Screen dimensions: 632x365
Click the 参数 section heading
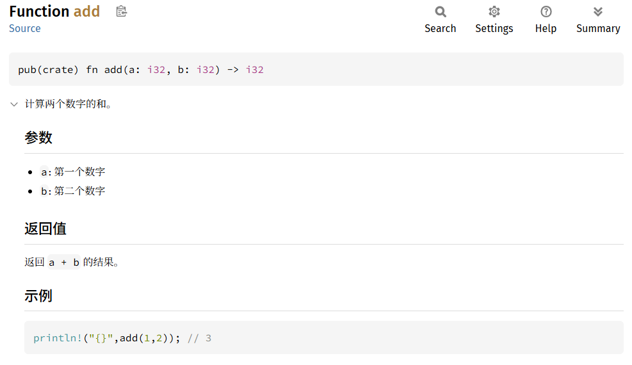pos(38,138)
